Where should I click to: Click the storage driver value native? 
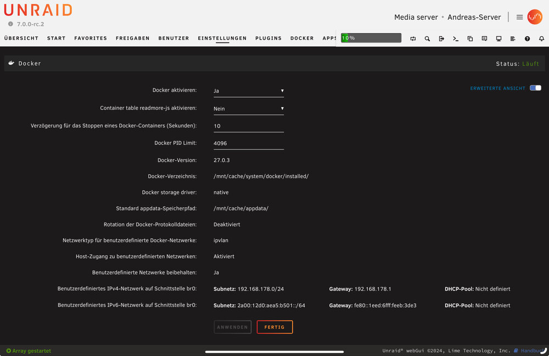[x=221, y=192]
